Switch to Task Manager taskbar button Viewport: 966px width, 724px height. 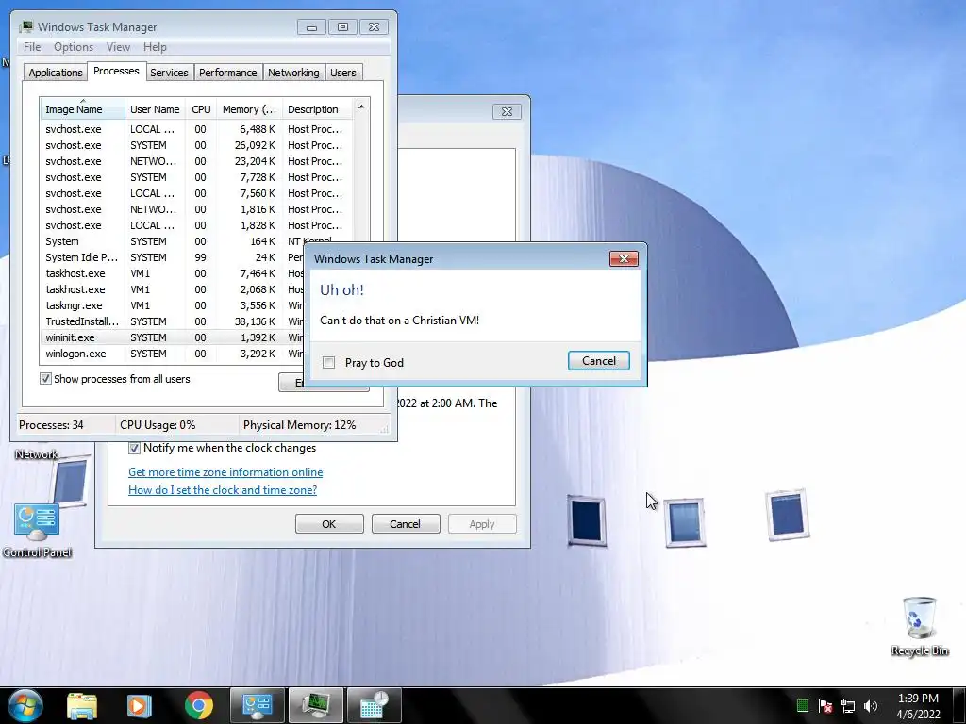click(x=315, y=705)
